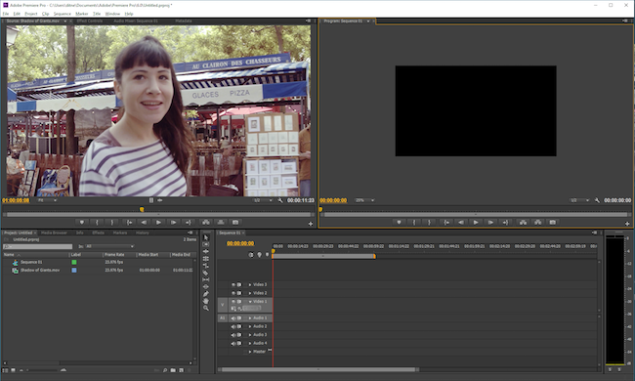635x381 pixels.
Task: Click Insert button in Source monitor
Action: click(206, 223)
